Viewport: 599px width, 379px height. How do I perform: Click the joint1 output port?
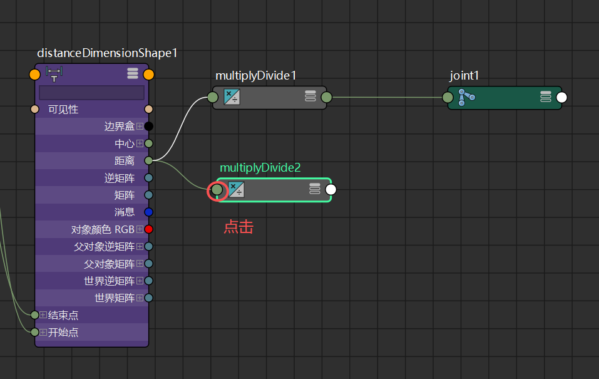pyautogui.click(x=561, y=97)
